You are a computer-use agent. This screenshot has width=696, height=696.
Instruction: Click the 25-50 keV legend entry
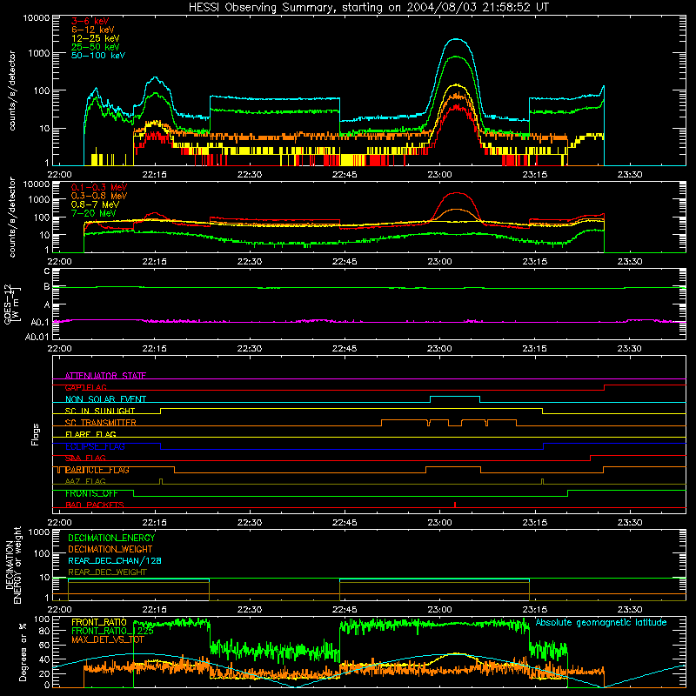(96, 47)
